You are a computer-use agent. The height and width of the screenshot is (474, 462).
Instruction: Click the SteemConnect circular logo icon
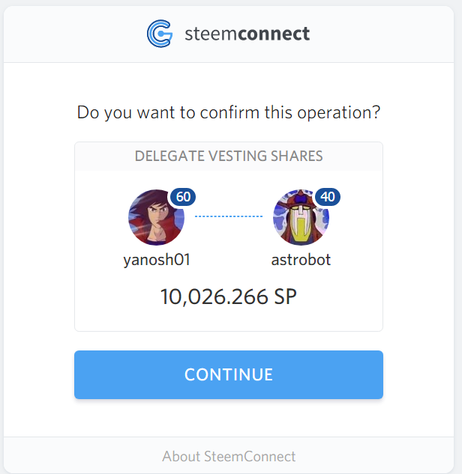(160, 34)
